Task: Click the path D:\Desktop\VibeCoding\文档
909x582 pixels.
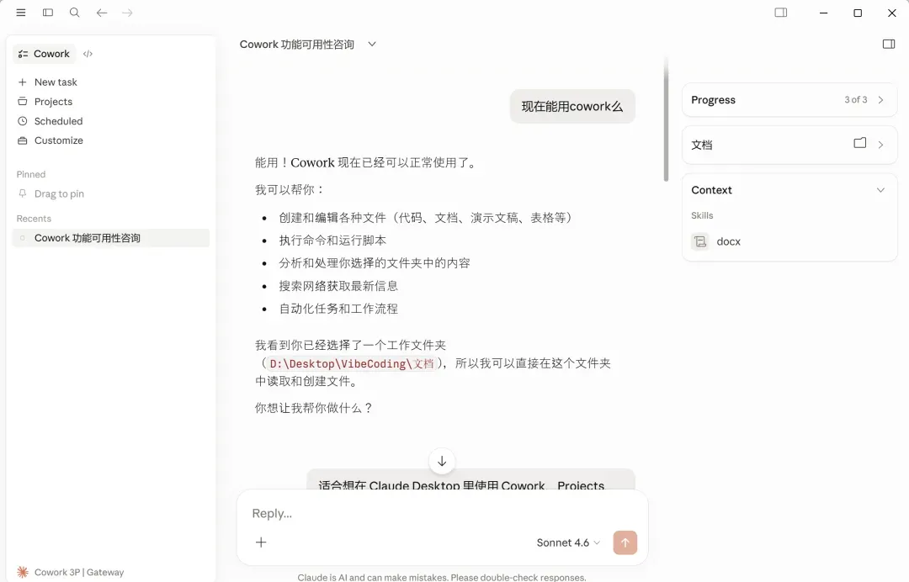Action: (351, 363)
